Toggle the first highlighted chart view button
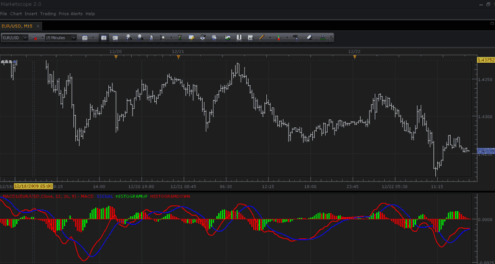495x264 pixels. tap(104, 38)
